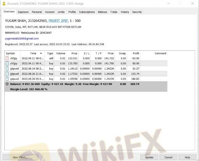The width and height of the screenshot is (199, 161).
Task: Click the account user icon in title bar
Action: (4, 3)
